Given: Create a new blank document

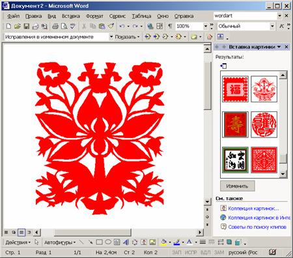Looking at the screenshot, I should [x=8, y=26].
